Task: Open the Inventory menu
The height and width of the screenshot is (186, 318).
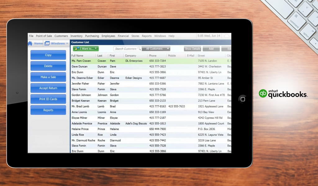Action: click(x=76, y=36)
